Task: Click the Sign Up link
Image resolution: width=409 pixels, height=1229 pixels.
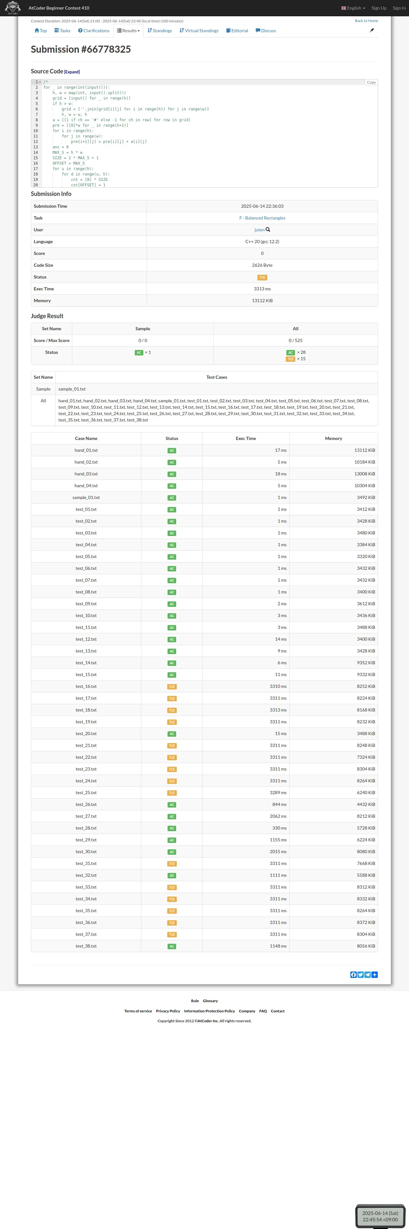Action: (379, 8)
